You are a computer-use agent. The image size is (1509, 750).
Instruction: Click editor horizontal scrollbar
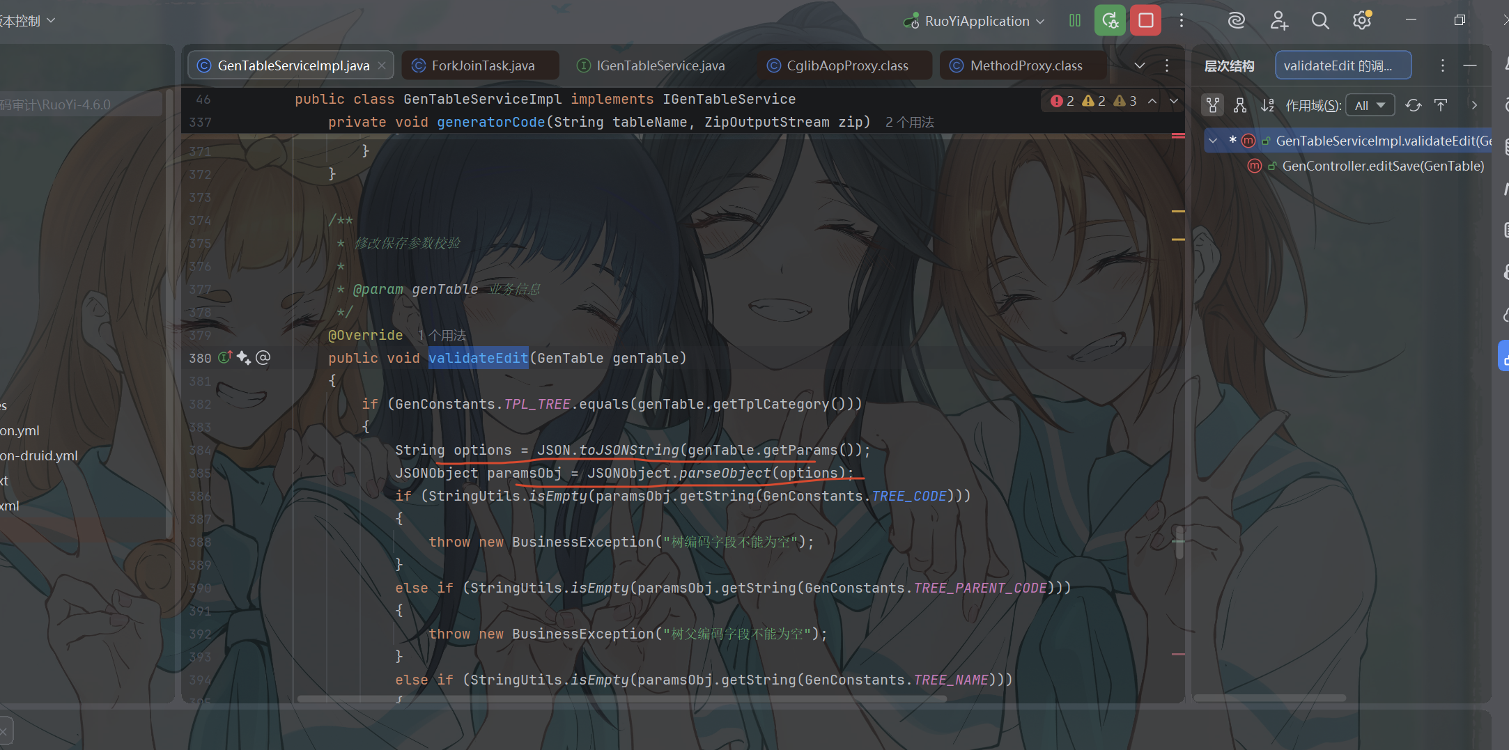(x=621, y=698)
